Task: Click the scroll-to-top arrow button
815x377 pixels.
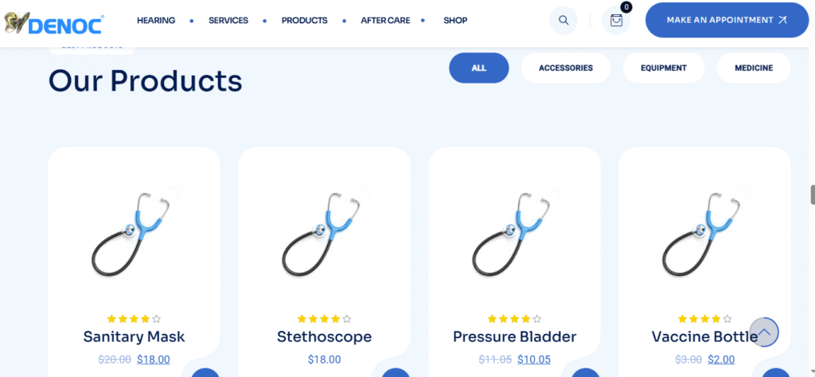Action: (764, 332)
